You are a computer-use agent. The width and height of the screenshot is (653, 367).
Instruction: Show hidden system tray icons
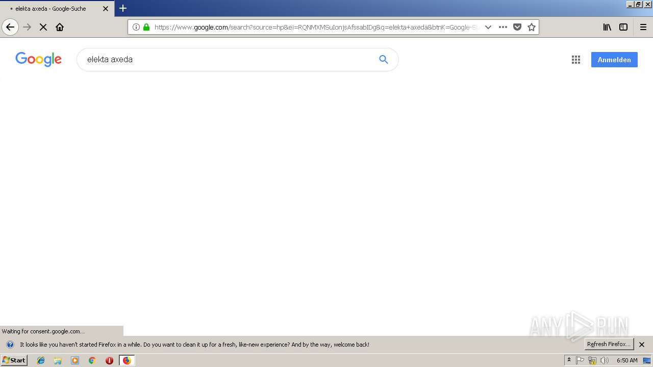[x=569, y=360]
